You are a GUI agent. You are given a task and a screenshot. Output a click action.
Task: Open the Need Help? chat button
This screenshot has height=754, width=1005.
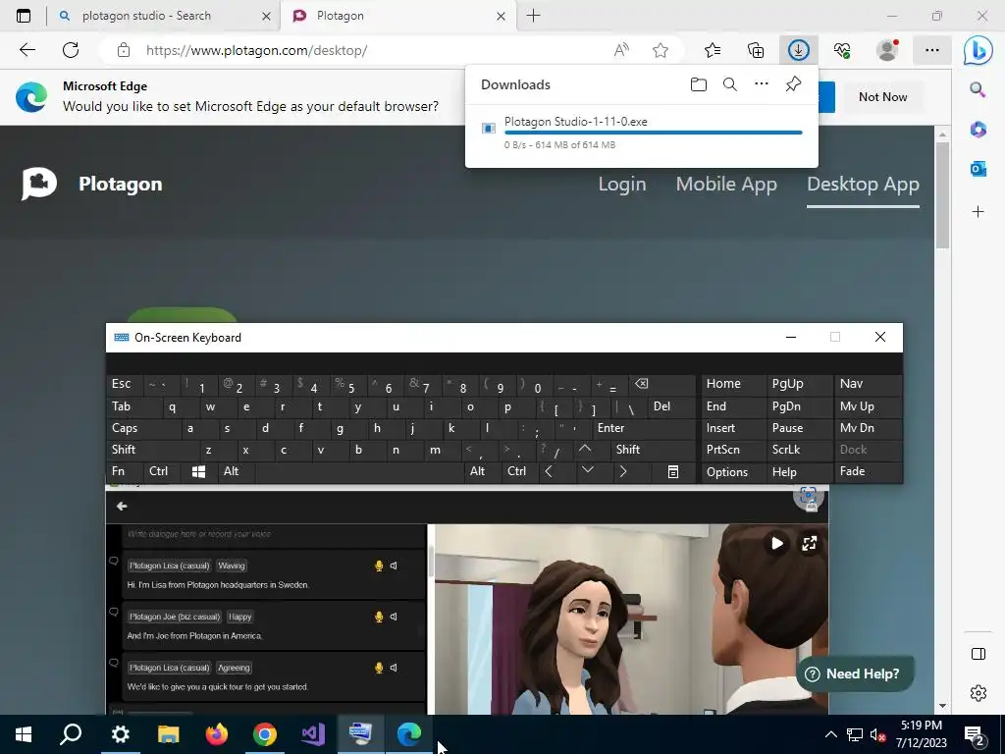coord(855,673)
